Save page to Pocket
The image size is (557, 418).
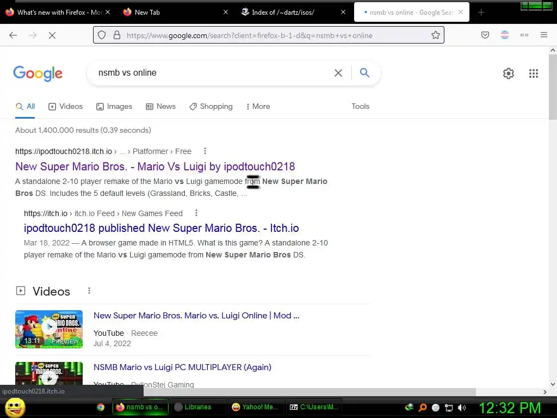[485, 35]
